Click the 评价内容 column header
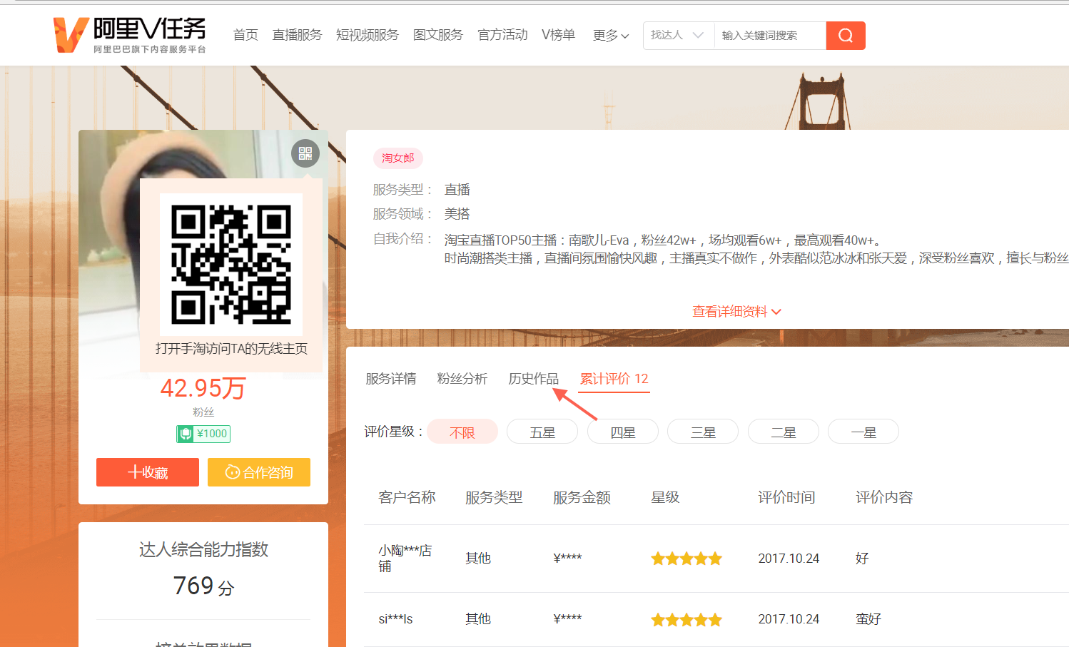 [884, 497]
